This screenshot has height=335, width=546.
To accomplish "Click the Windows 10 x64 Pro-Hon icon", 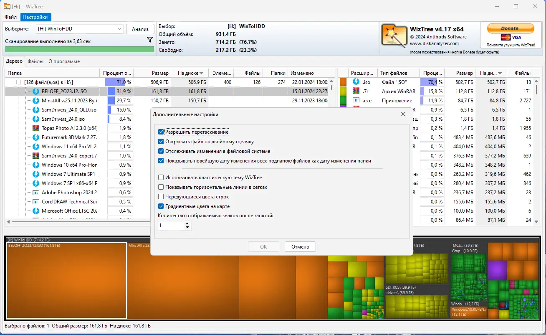I will 36,165.
